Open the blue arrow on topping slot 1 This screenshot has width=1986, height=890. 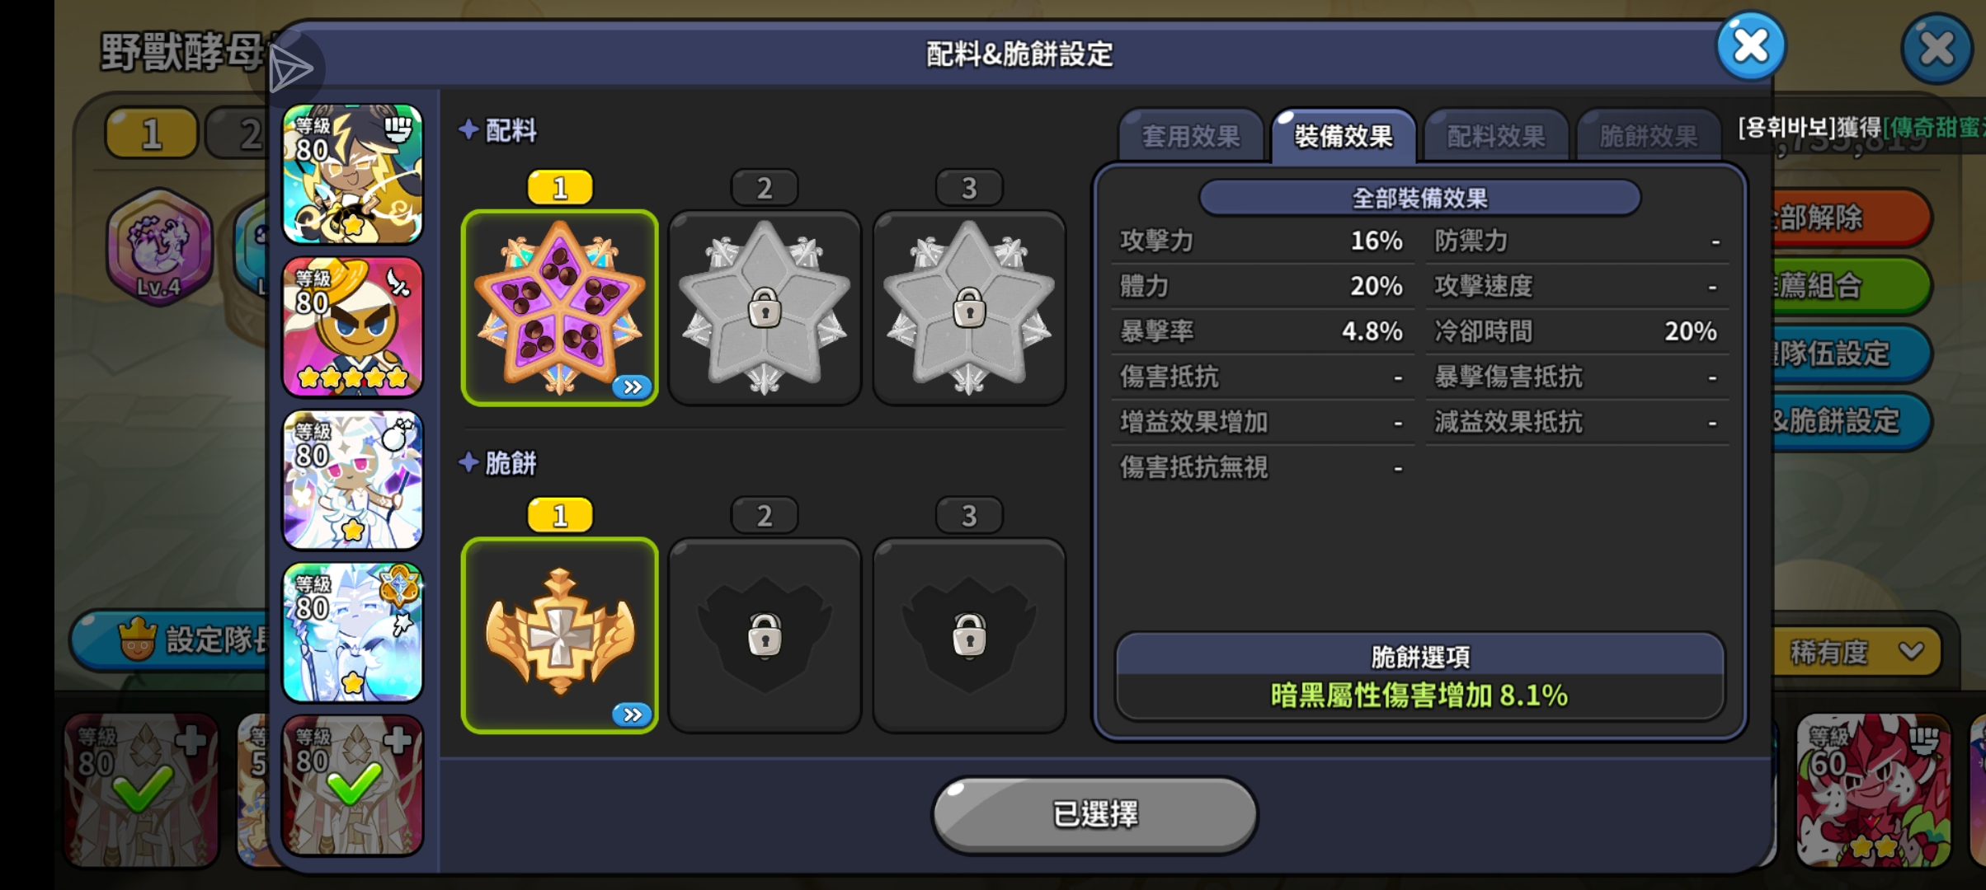point(633,386)
